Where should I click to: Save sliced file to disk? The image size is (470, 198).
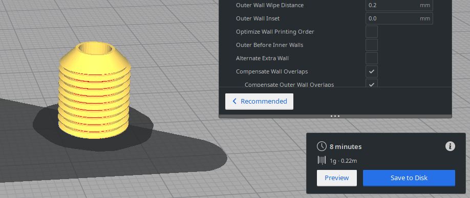(x=409, y=178)
